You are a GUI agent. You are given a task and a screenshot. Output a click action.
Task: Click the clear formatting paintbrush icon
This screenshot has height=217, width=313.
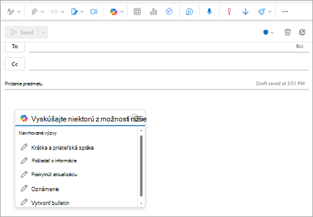(262, 11)
